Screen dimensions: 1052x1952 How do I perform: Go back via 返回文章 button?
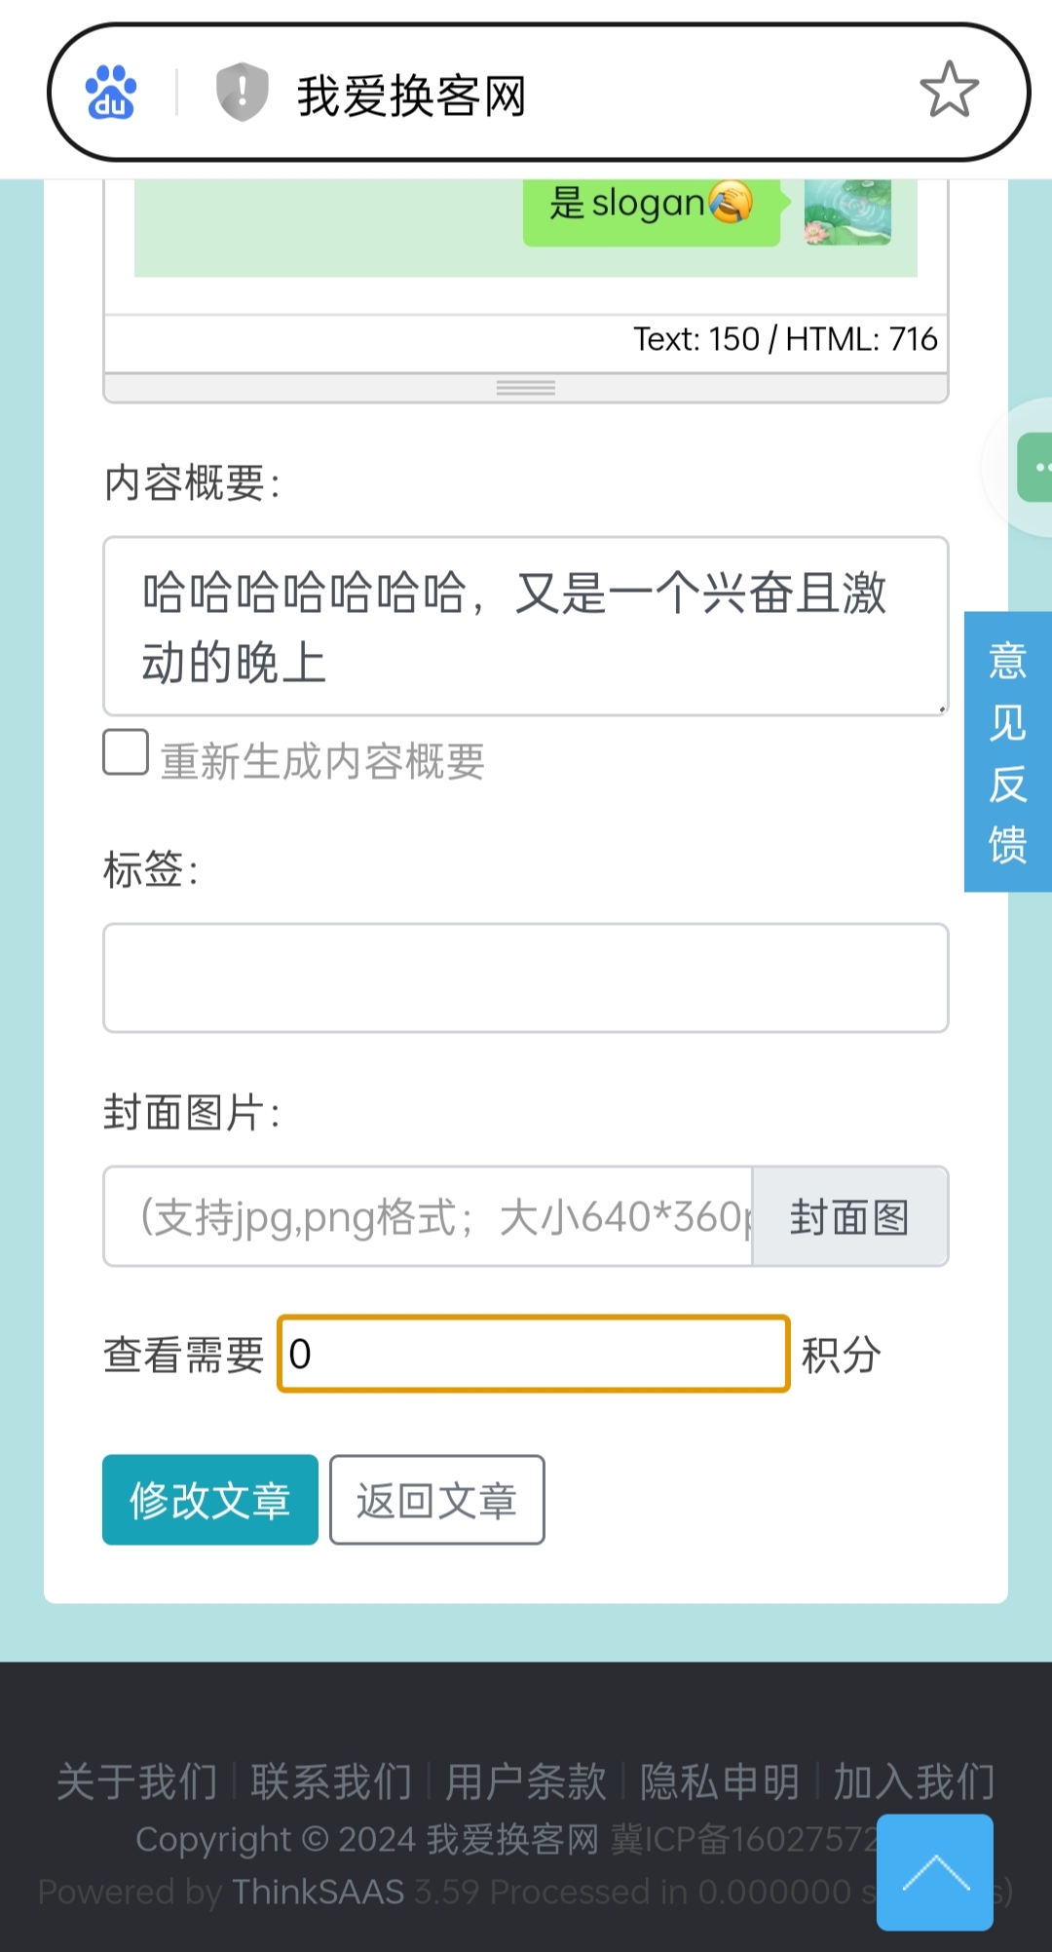click(437, 1500)
